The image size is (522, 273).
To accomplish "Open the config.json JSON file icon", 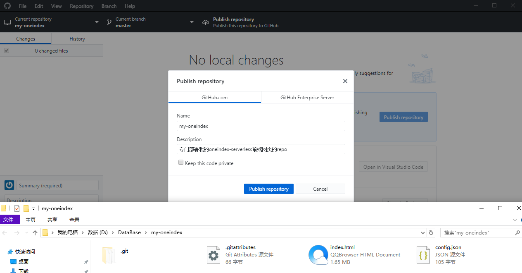I will 423,254.
